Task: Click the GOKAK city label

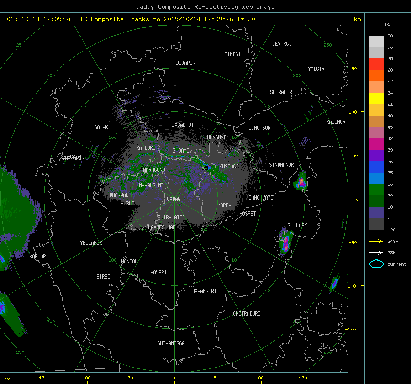Action: click(101, 127)
